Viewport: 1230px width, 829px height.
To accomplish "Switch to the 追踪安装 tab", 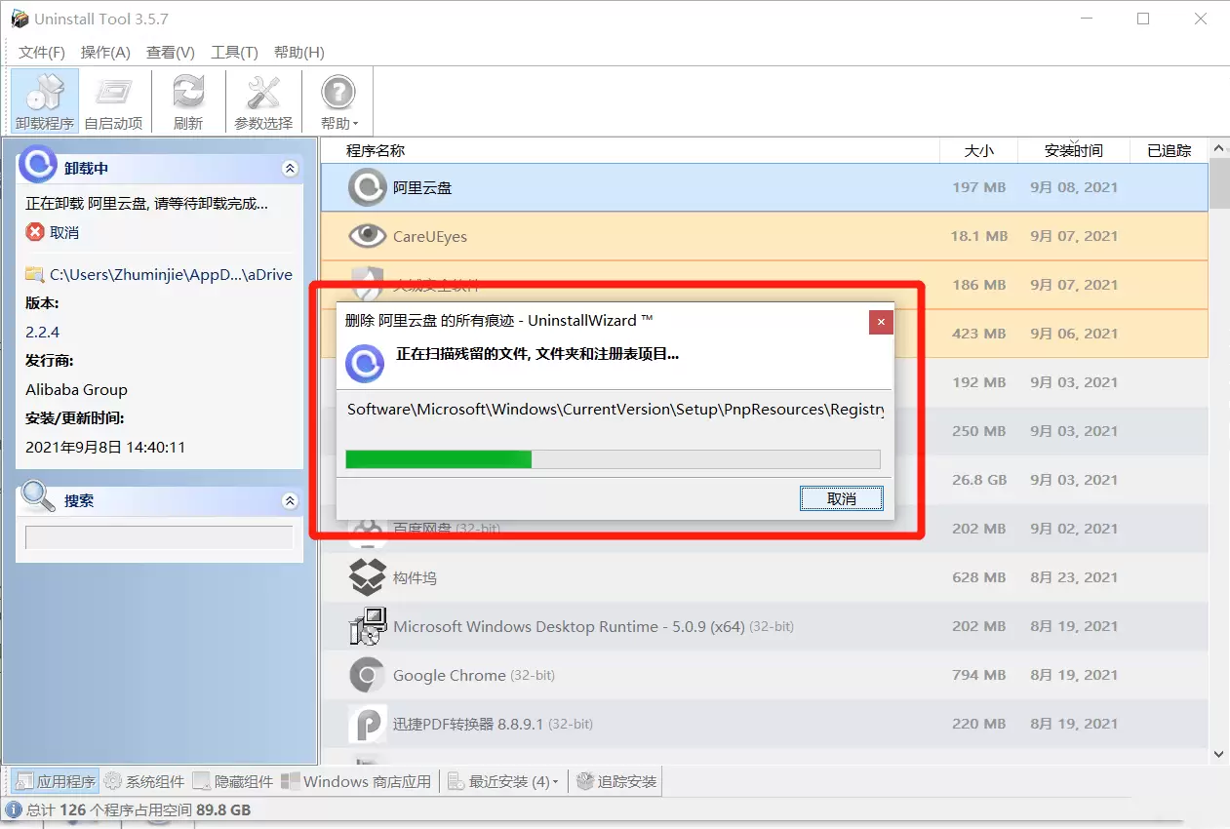I will point(616,781).
